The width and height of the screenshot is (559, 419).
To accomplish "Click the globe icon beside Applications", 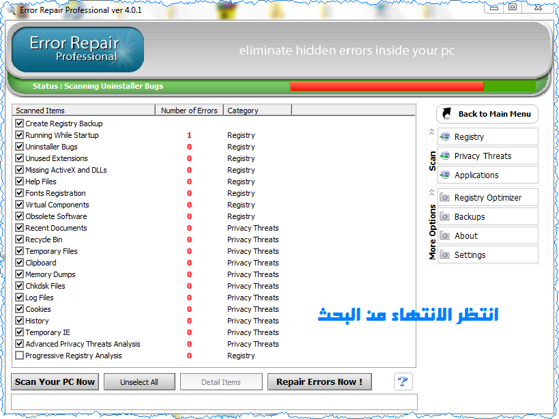I will [445, 175].
